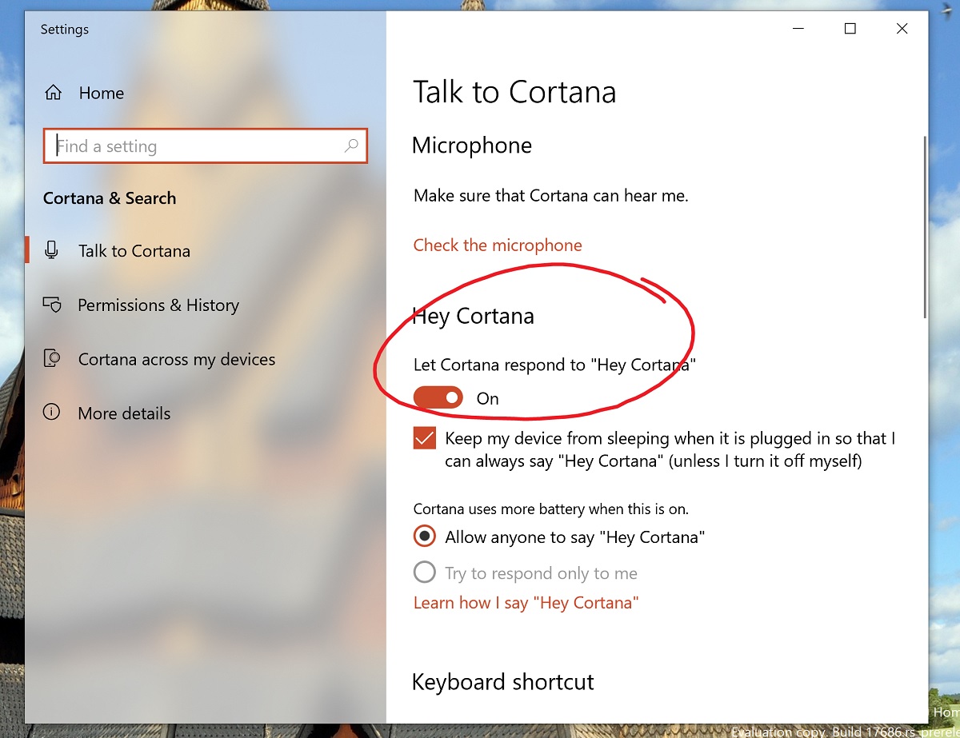Click the Talk to Cortana page title
This screenshot has height=738, width=960.
point(514,92)
